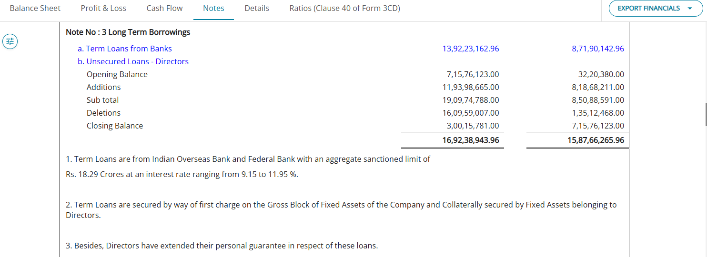Image resolution: width=707 pixels, height=257 pixels.
Task: Go to the Cash Flow tab
Action: 164,8
